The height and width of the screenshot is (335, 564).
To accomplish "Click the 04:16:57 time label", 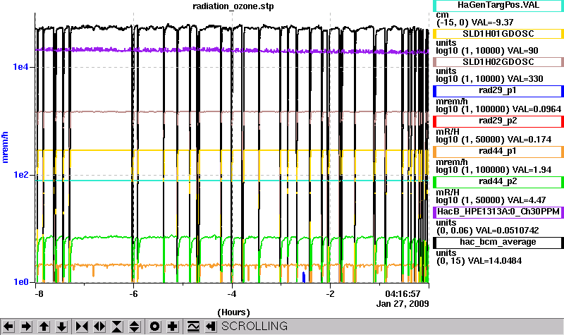I will tap(403, 294).
